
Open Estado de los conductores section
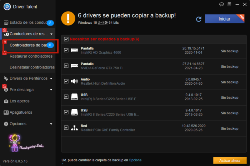(28, 22)
